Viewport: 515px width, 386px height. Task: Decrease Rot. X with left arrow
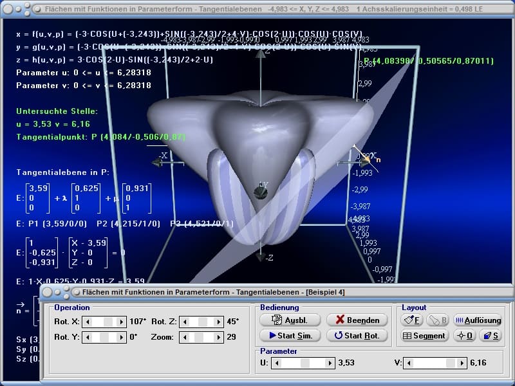[88, 322]
